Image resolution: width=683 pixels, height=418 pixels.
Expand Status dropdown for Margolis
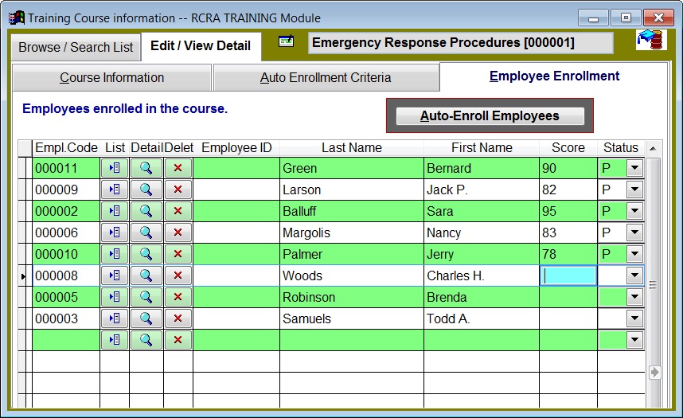(x=634, y=232)
